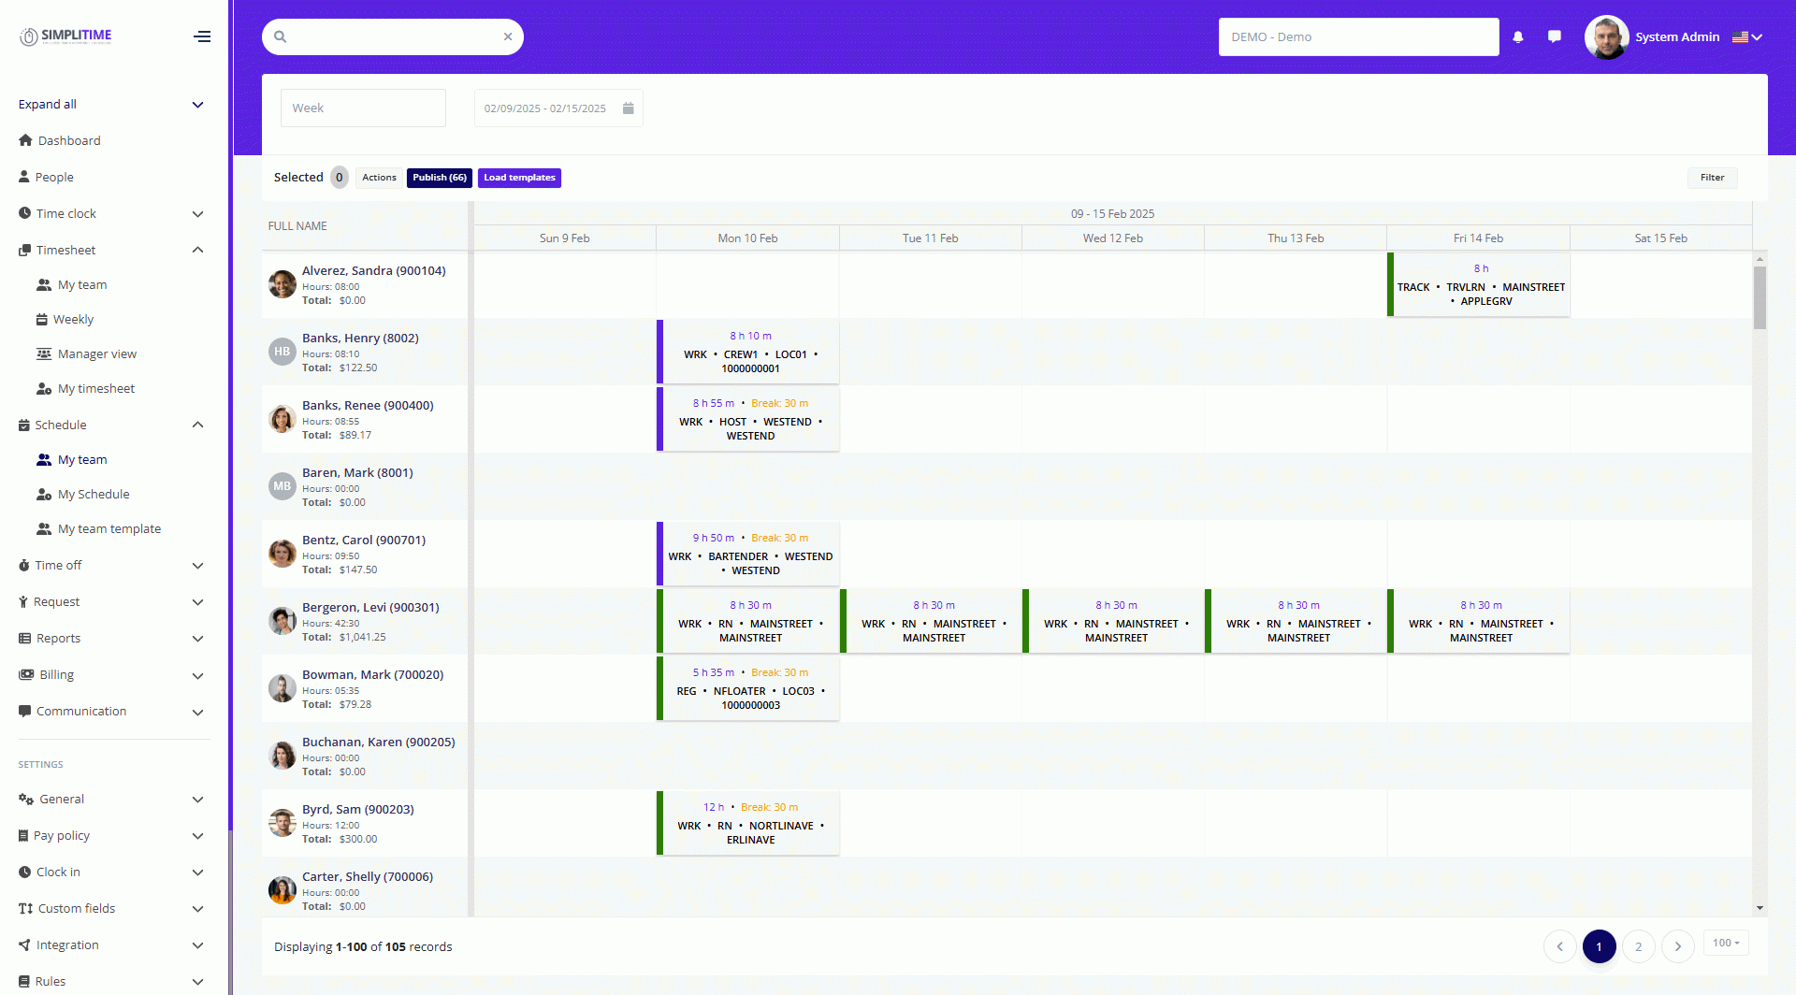Open the Filter button

point(1712,178)
